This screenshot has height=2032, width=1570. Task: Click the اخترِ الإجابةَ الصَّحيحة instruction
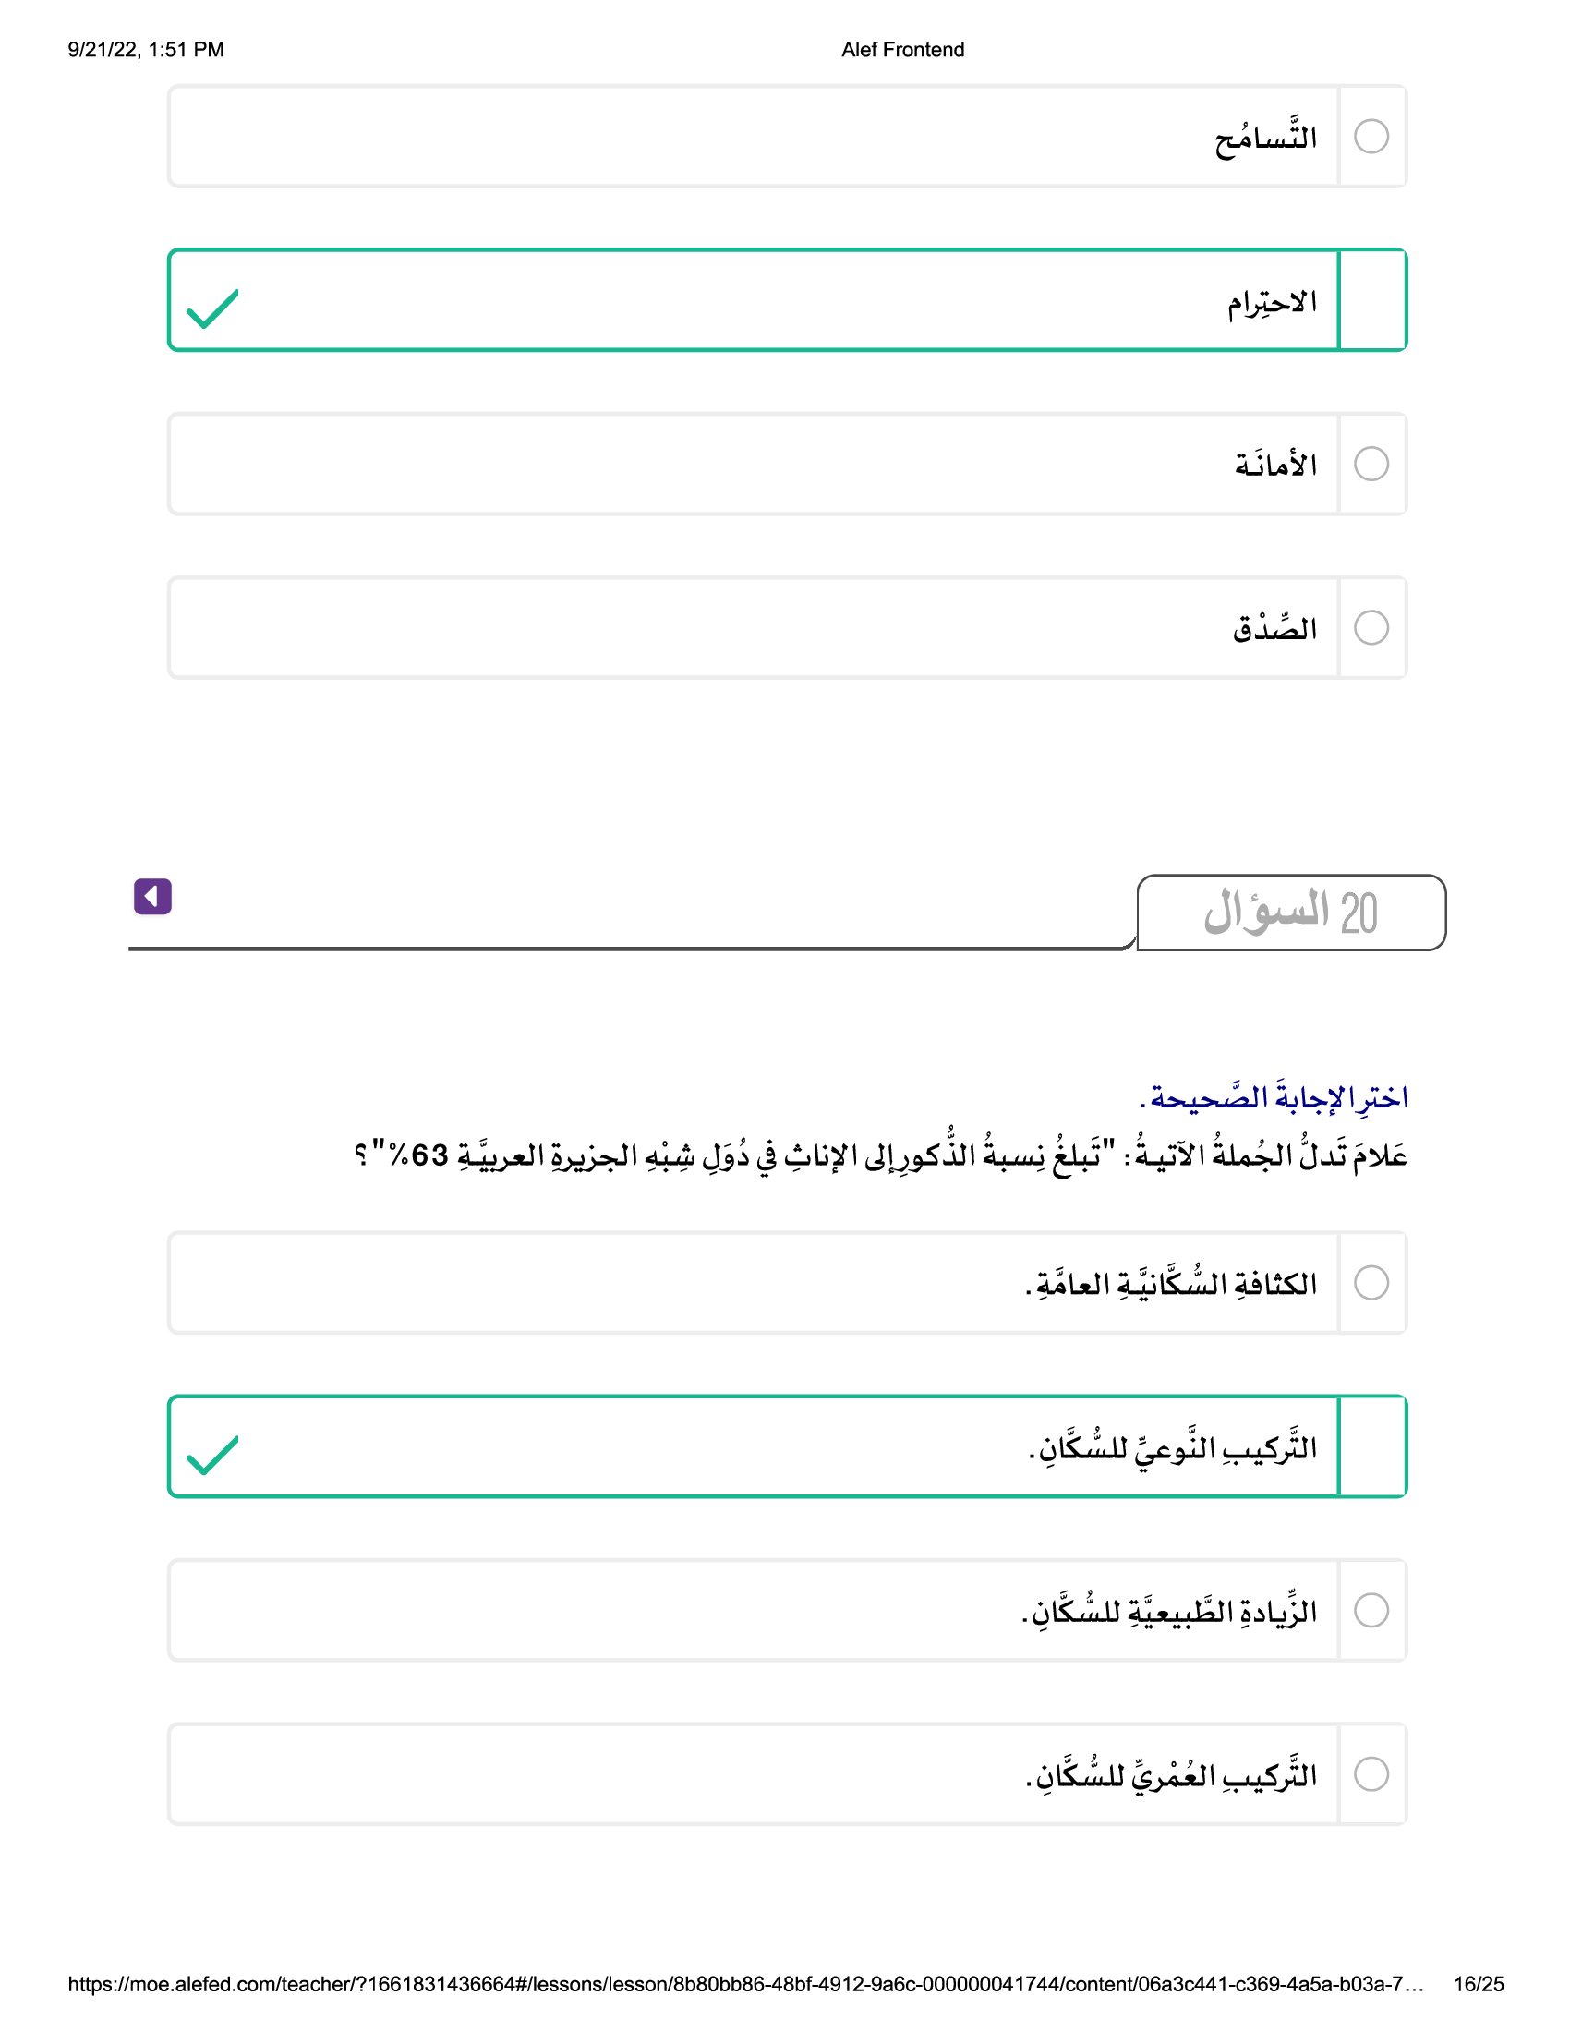pos(1274,1098)
